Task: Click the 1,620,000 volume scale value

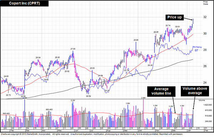Action: tap(208, 105)
